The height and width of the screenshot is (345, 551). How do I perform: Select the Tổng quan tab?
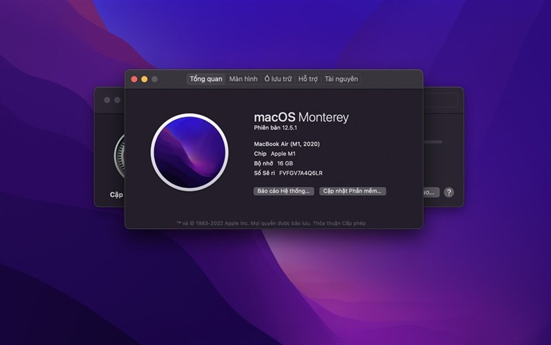tap(206, 79)
